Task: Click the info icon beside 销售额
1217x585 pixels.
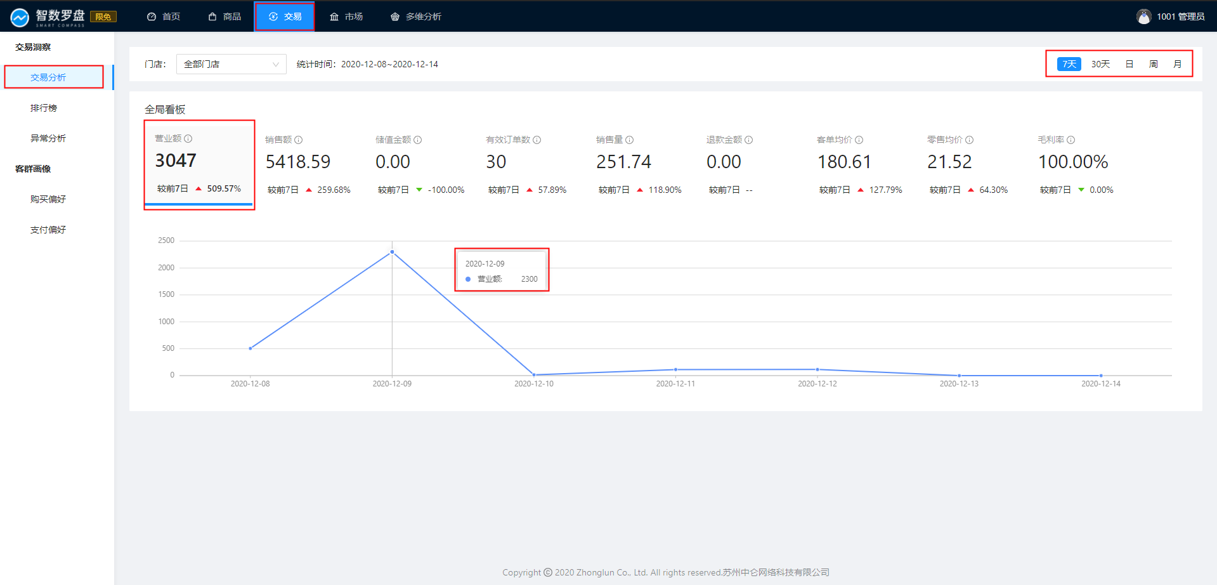Action: pos(299,140)
